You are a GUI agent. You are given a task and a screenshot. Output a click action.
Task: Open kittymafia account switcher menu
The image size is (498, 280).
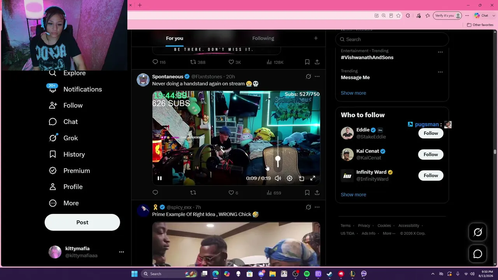[121, 252]
